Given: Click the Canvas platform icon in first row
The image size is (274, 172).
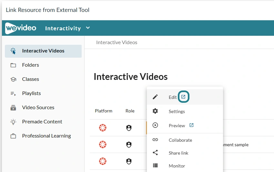Looking at the screenshot, I should (x=103, y=128).
